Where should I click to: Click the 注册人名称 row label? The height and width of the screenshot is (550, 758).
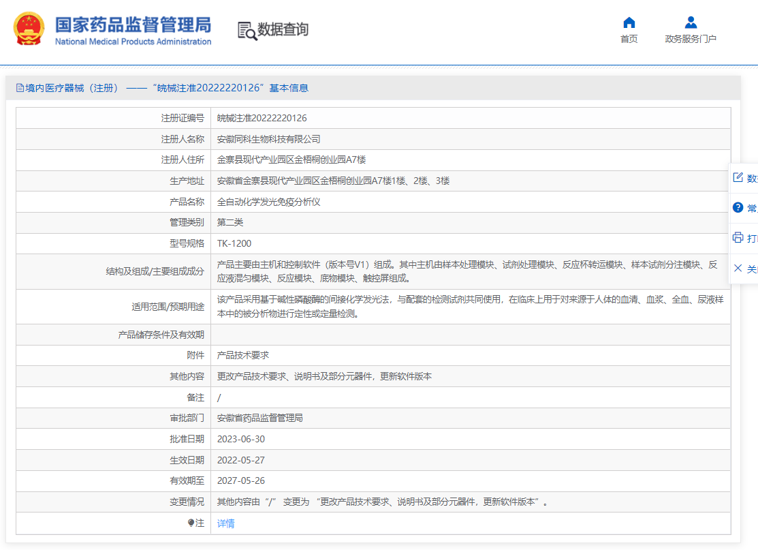coord(183,139)
